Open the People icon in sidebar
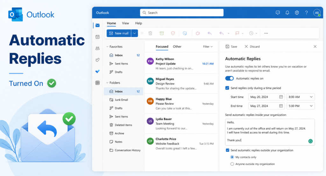 (97, 49)
